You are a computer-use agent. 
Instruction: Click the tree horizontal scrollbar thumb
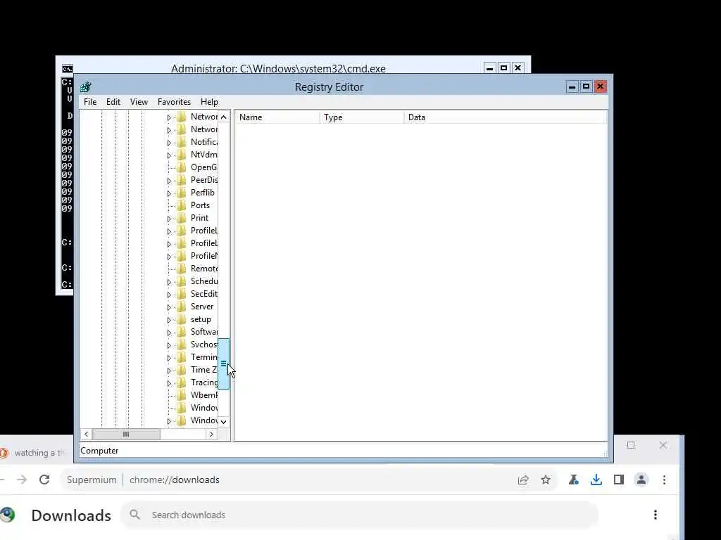(x=126, y=434)
